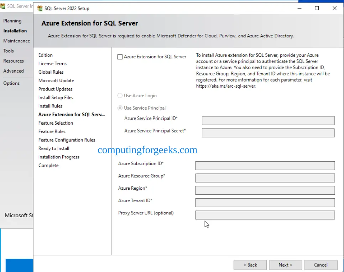
Task: Click the Azure Service Principal Secret field
Action: point(268,133)
